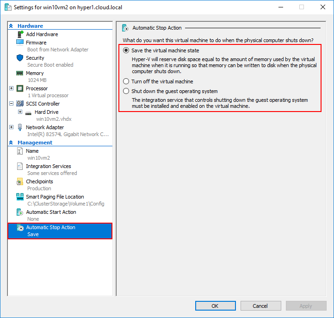Click '1024 MB' memory value
The width and height of the screenshot is (334, 318).
tap(37, 80)
